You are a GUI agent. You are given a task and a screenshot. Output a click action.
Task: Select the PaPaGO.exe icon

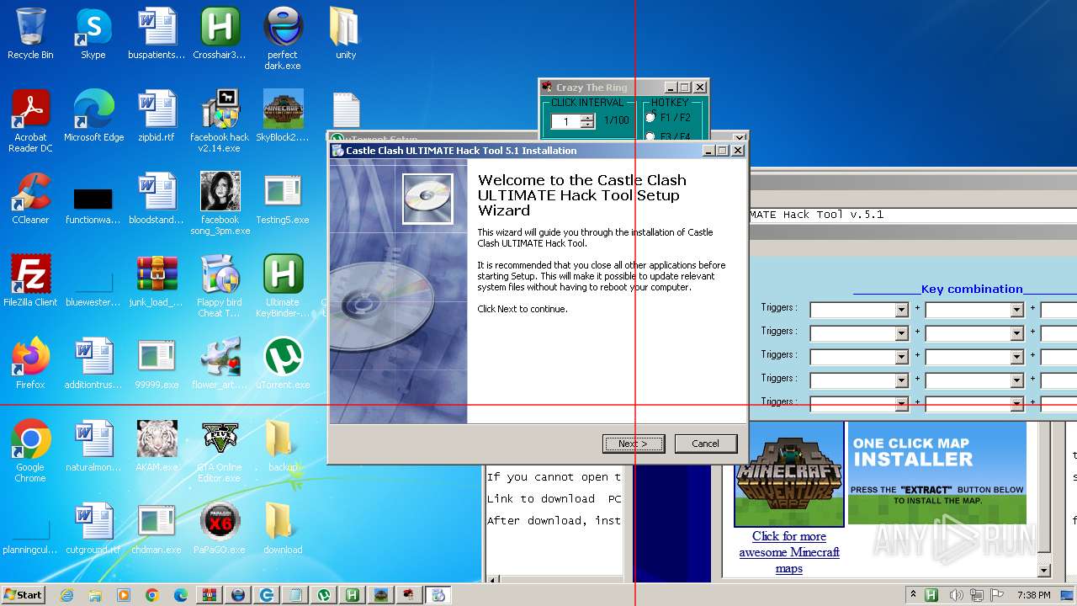(220, 529)
